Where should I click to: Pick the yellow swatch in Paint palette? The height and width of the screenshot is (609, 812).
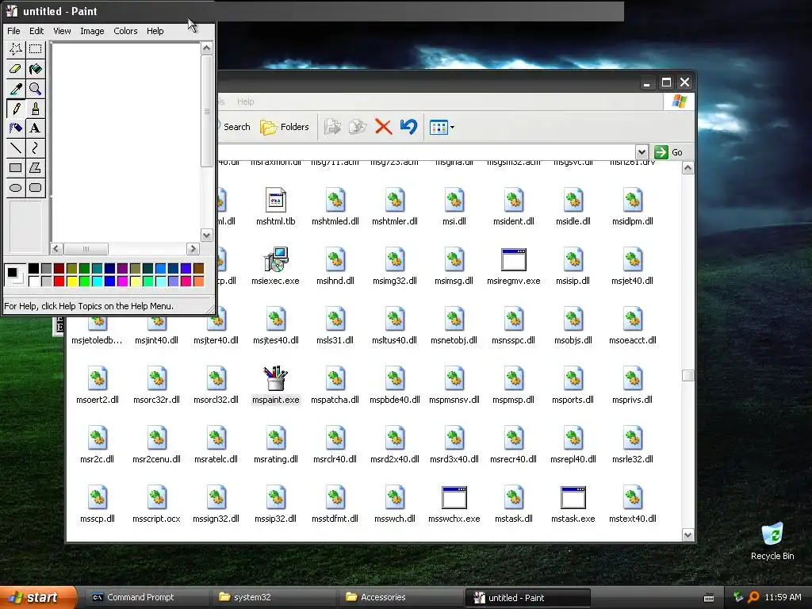pos(71,282)
